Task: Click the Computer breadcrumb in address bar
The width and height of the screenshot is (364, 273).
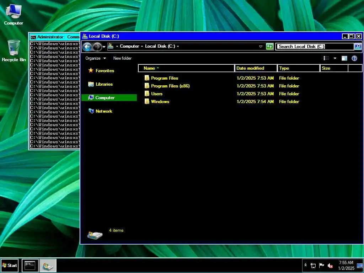Action: [129, 46]
